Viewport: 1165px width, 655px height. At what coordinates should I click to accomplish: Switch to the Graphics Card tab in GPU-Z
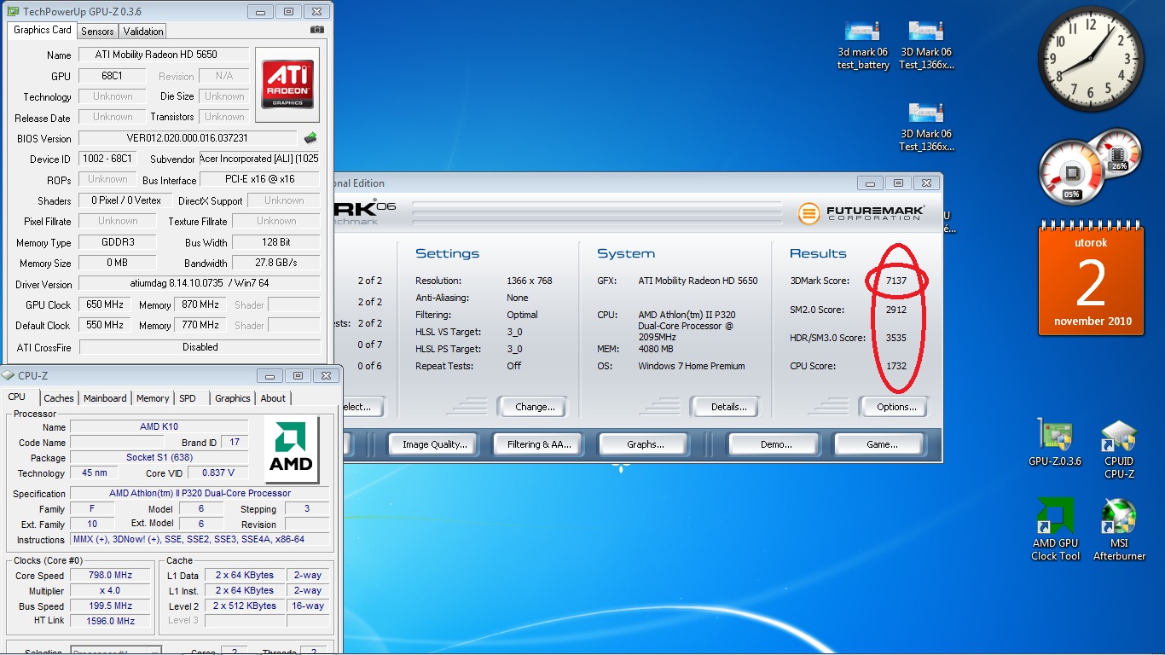coord(43,30)
